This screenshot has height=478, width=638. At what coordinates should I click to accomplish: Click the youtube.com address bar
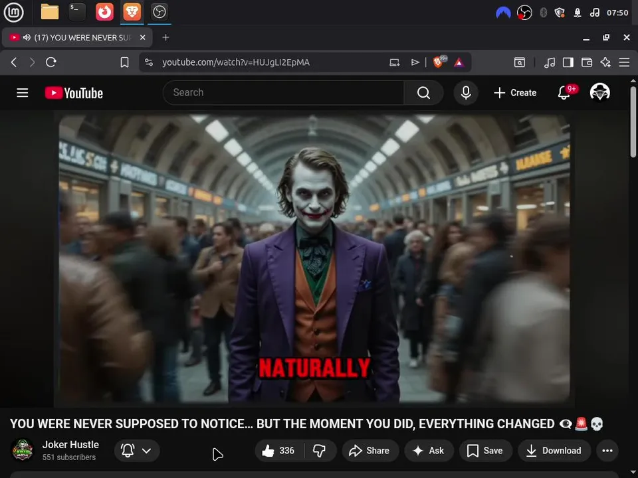236,62
